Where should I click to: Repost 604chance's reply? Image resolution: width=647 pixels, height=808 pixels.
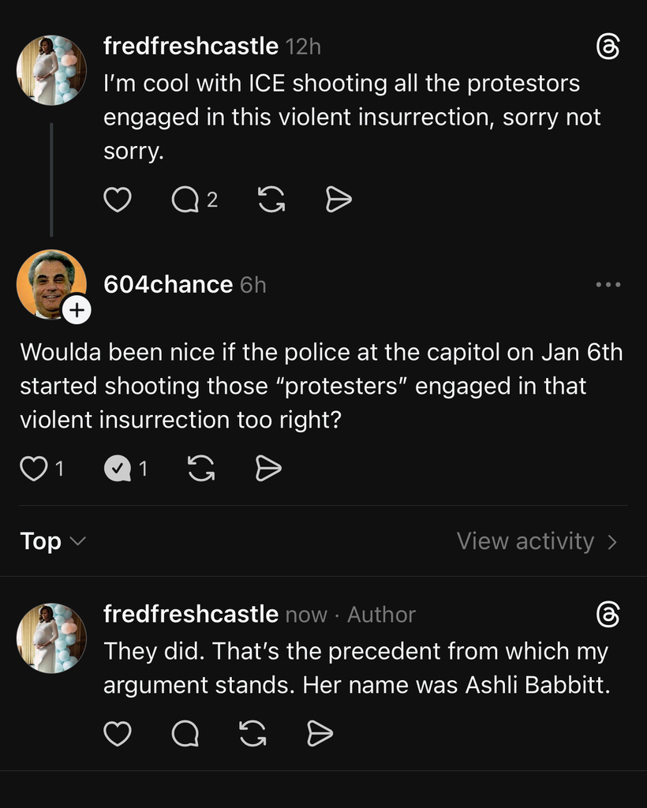tap(201, 469)
